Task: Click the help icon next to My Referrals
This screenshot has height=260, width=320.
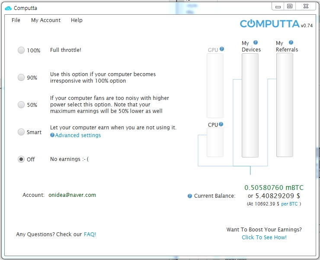Action: 291,42
